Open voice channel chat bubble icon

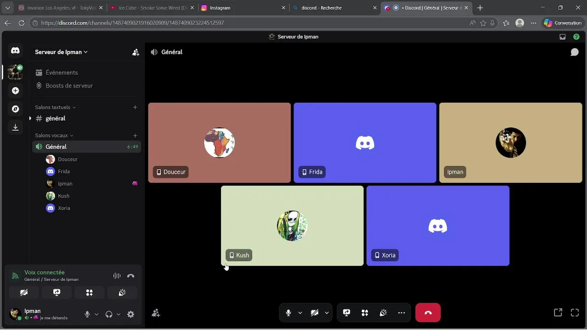tap(574, 52)
